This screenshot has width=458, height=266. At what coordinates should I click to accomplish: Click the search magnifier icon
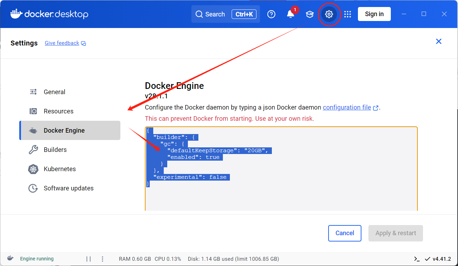pyautogui.click(x=199, y=14)
